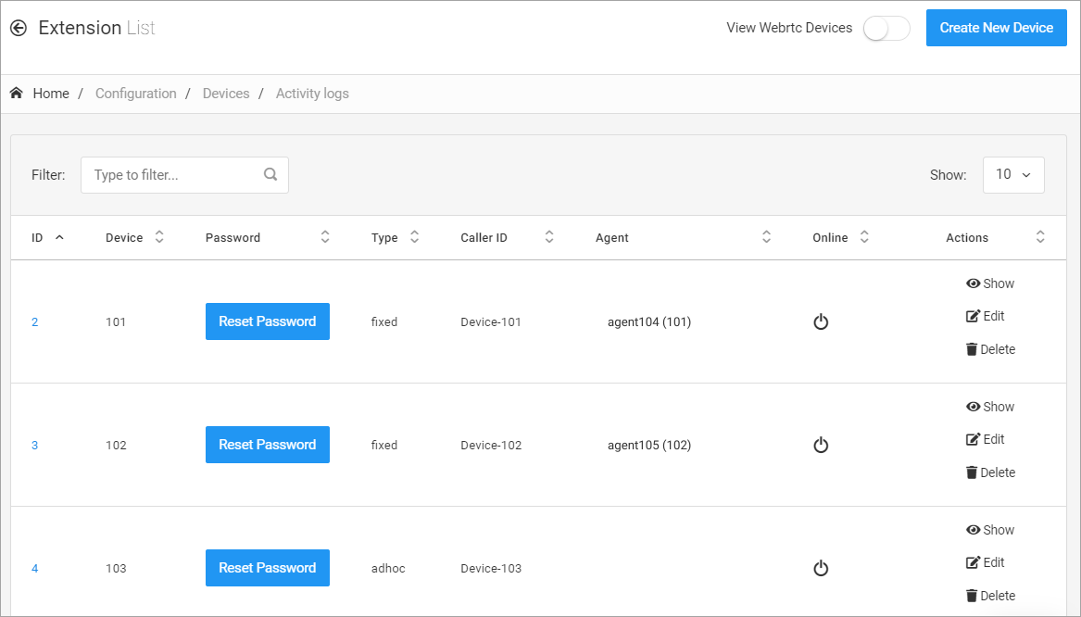
Task: Show details of device 101
Action: coord(990,283)
